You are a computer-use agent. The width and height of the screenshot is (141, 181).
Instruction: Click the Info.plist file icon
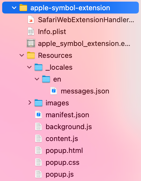point(31,31)
